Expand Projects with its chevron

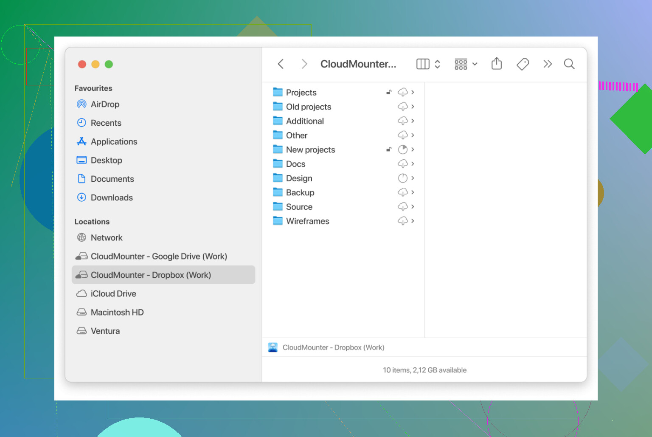click(413, 92)
